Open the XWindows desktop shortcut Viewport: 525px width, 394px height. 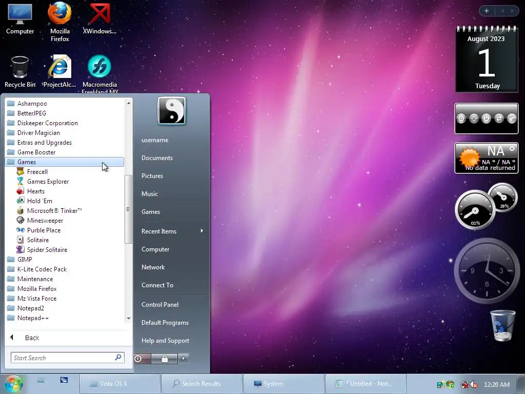pyautogui.click(x=99, y=18)
